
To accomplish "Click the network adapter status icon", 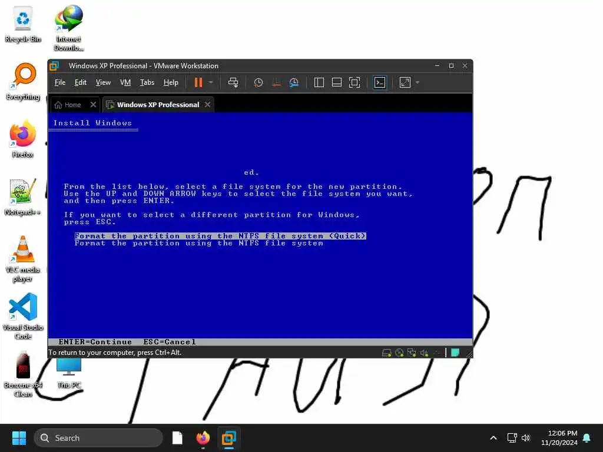I will [412, 353].
